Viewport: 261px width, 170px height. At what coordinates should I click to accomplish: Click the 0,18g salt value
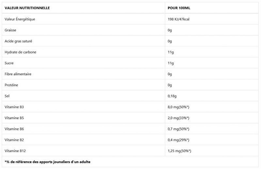(x=172, y=96)
